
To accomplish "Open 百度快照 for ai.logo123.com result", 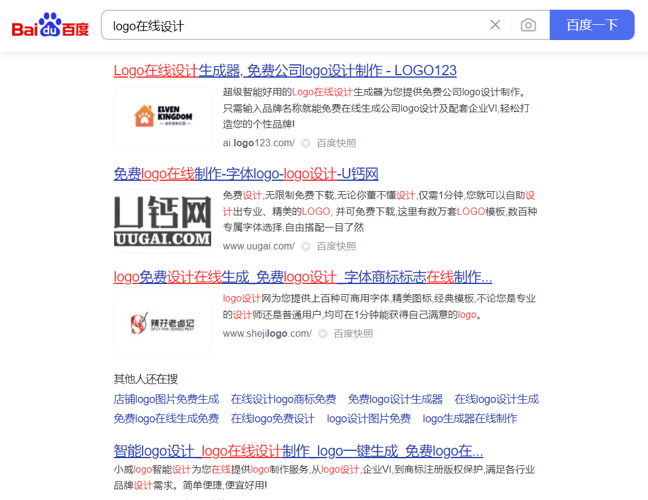I will 336,143.
